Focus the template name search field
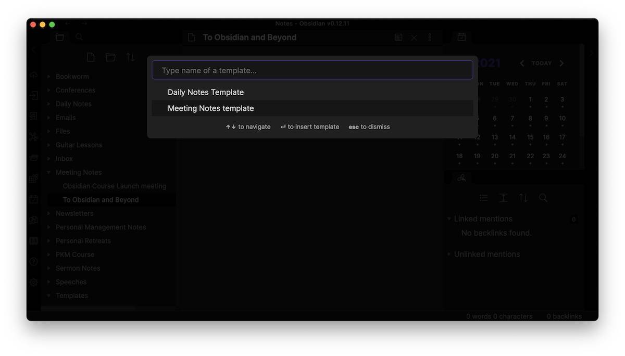The height and width of the screenshot is (356, 625). tap(312, 70)
